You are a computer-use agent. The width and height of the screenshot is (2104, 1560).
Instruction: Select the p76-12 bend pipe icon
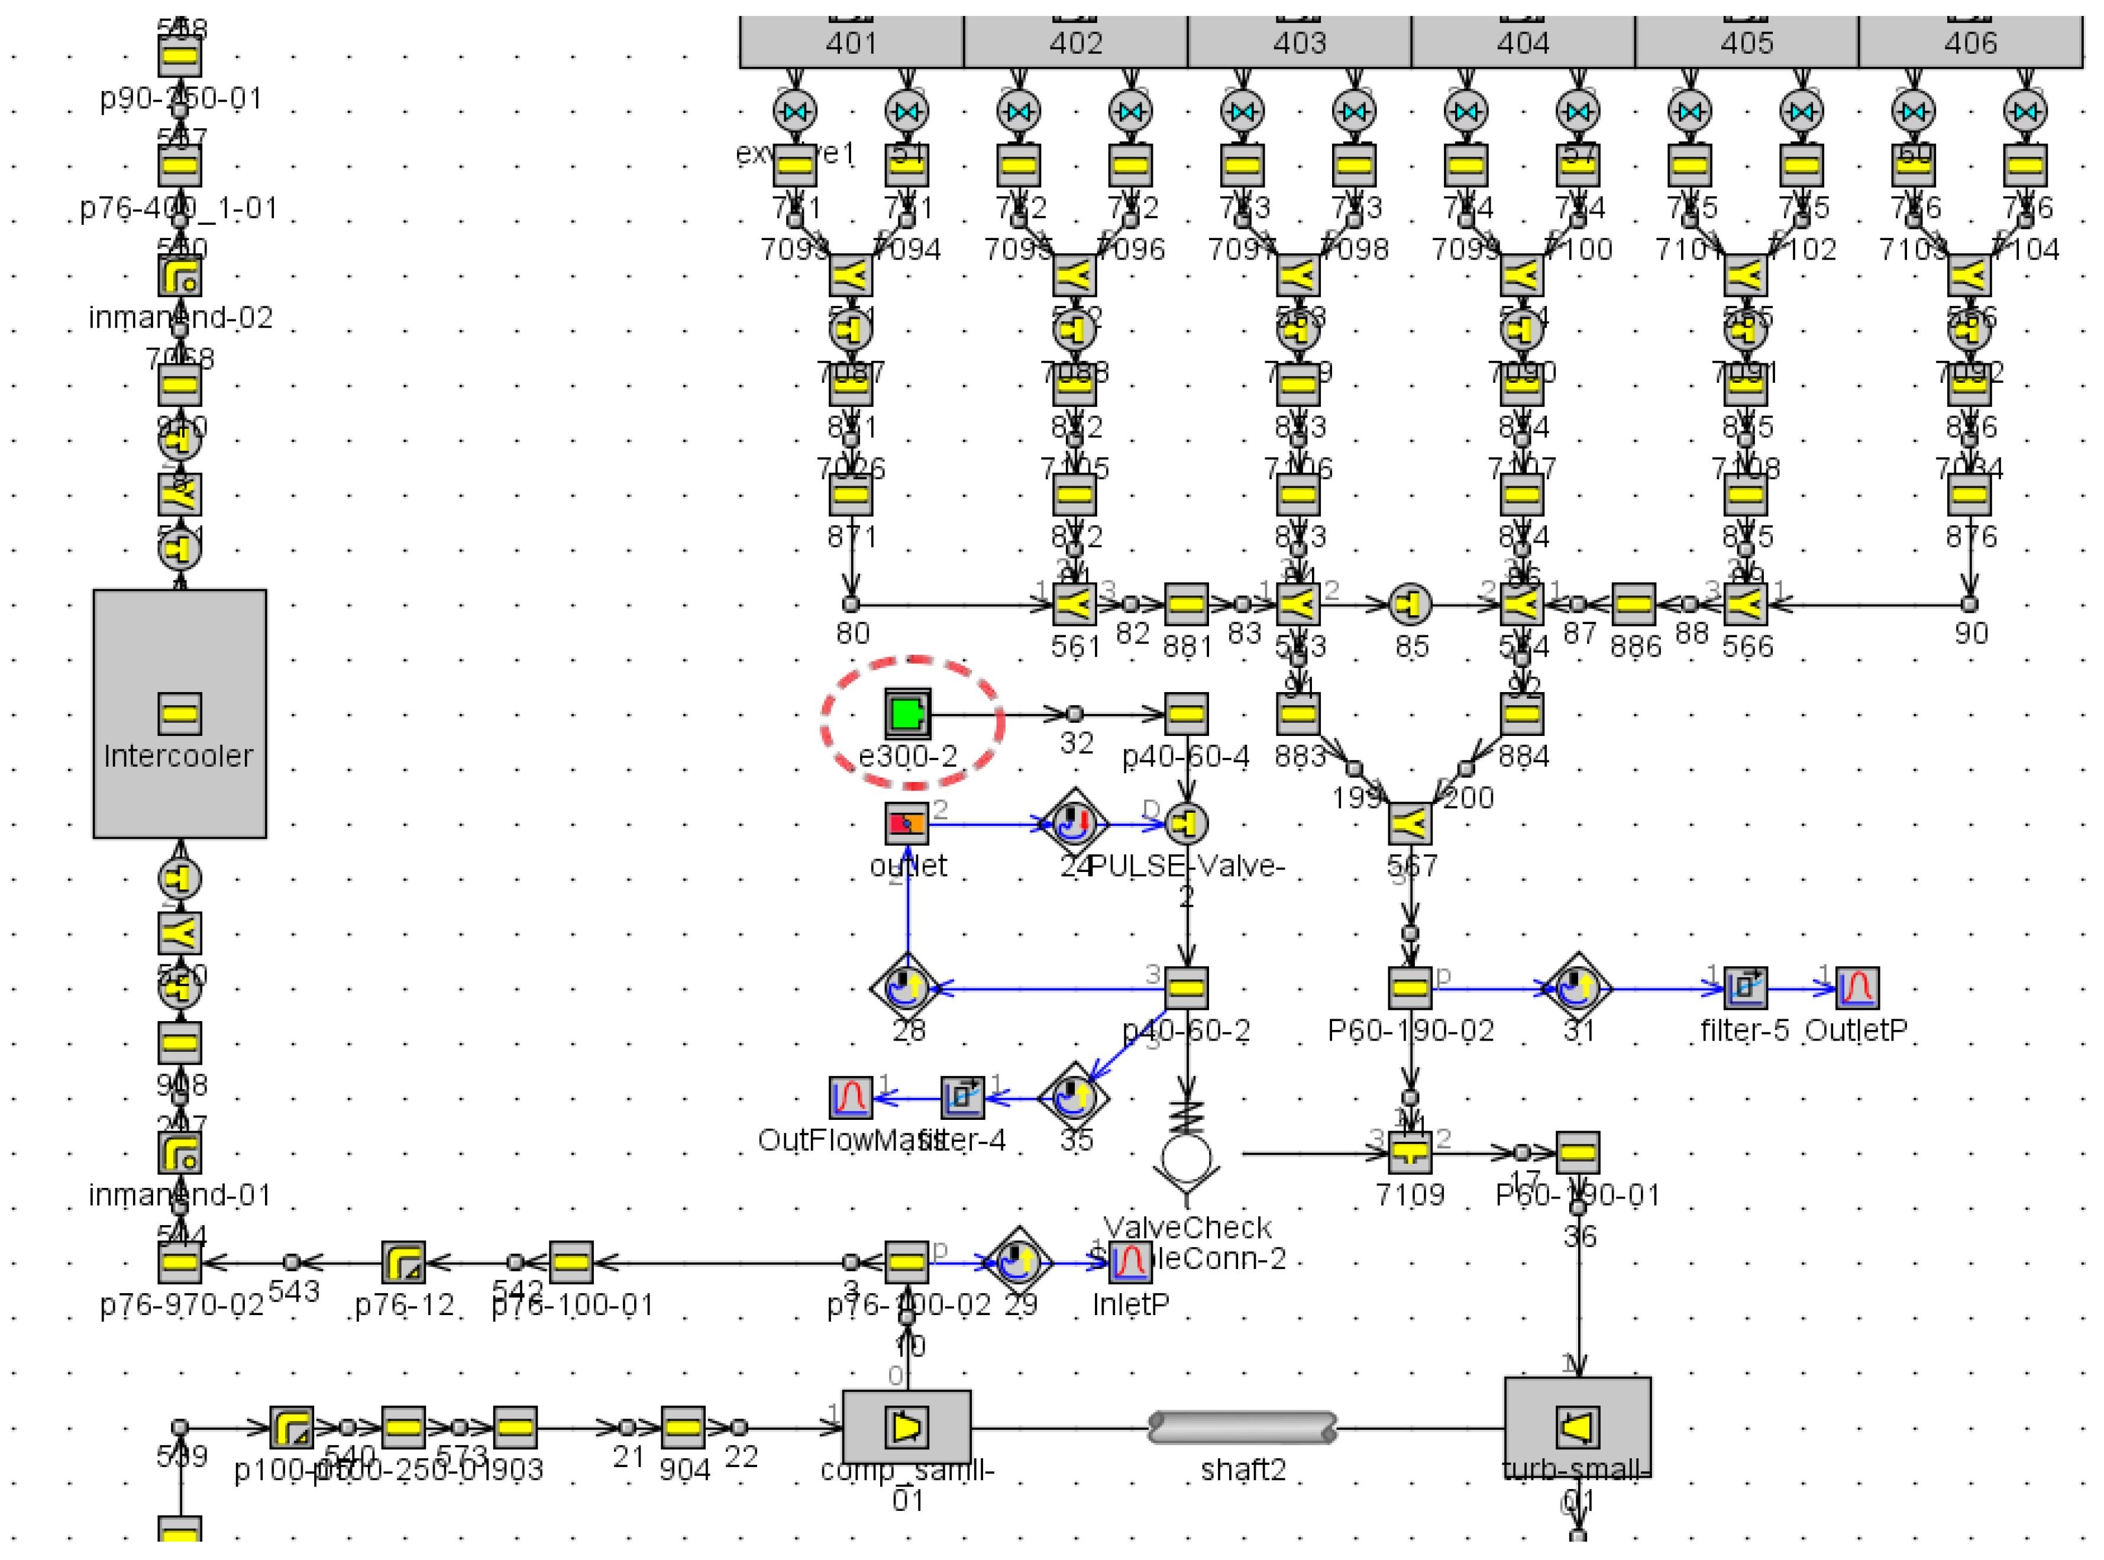(x=403, y=1264)
